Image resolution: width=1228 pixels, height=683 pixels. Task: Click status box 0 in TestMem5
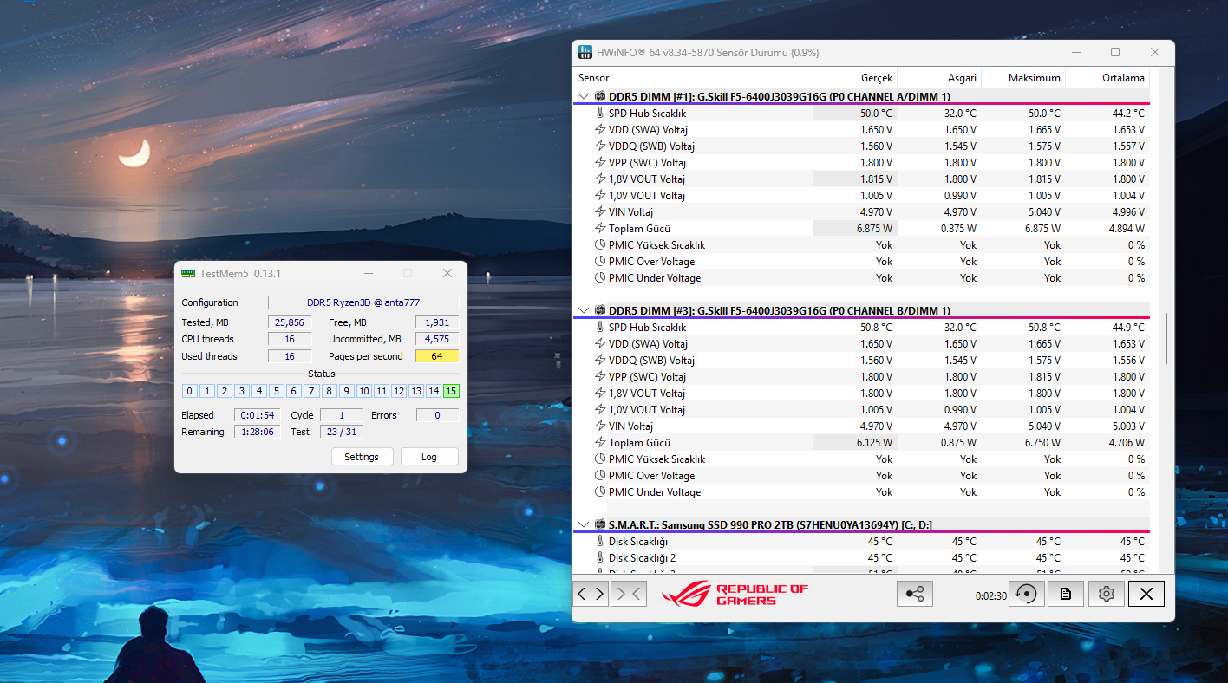(x=190, y=391)
